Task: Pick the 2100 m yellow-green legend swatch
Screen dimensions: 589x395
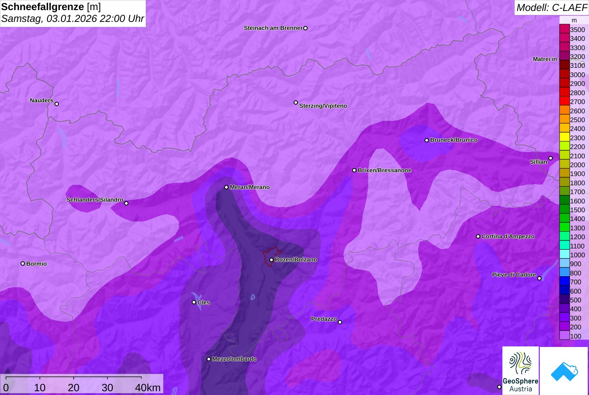Action: (x=564, y=155)
